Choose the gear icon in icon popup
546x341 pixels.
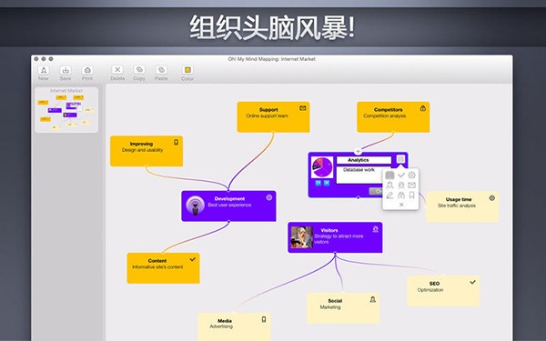(x=412, y=175)
